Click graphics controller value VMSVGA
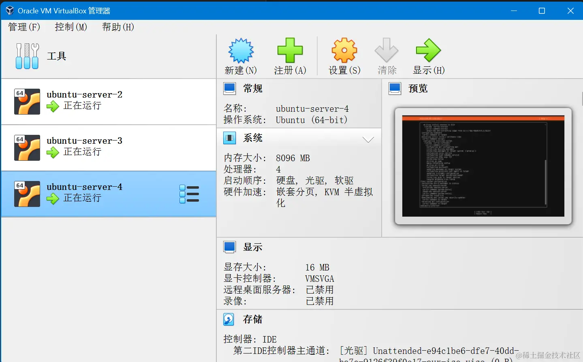 320,279
